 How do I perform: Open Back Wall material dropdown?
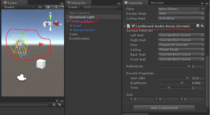[181, 55]
